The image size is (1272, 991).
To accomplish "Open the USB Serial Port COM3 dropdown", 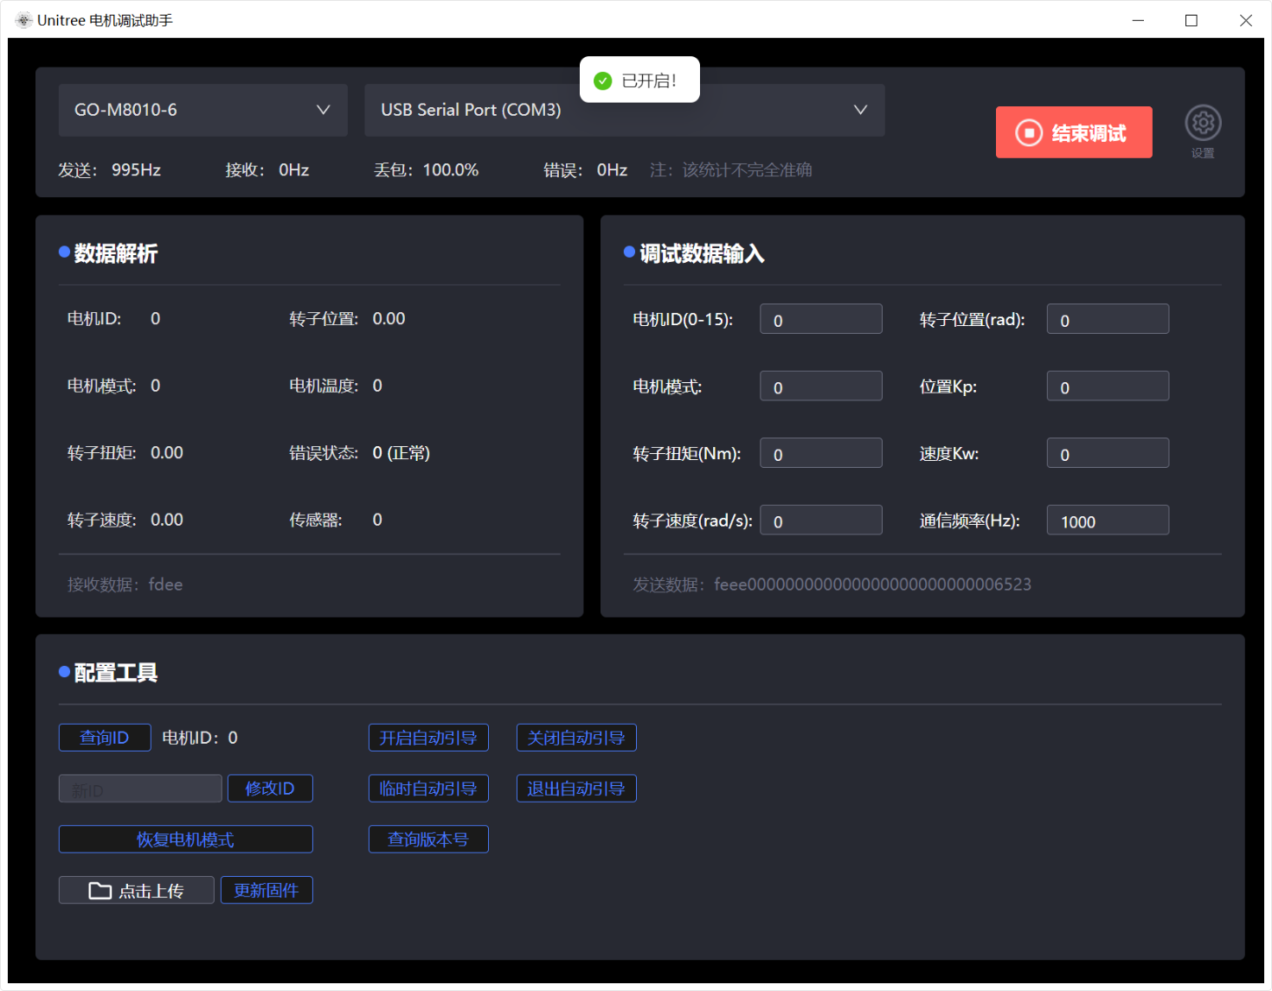I will click(624, 110).
